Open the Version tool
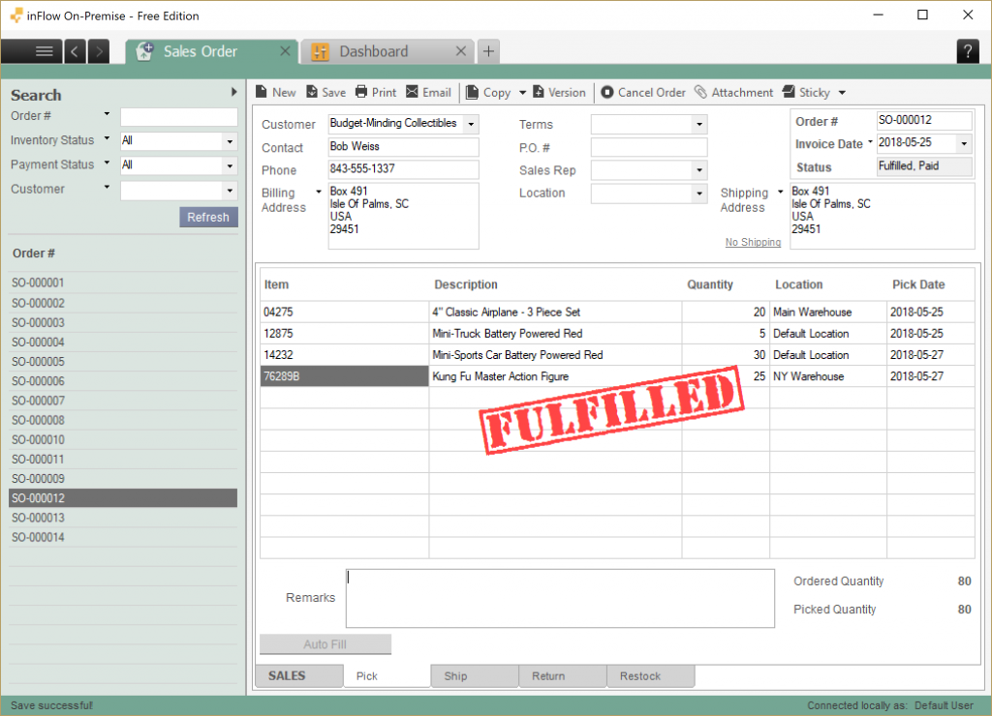 click(559, 92)
